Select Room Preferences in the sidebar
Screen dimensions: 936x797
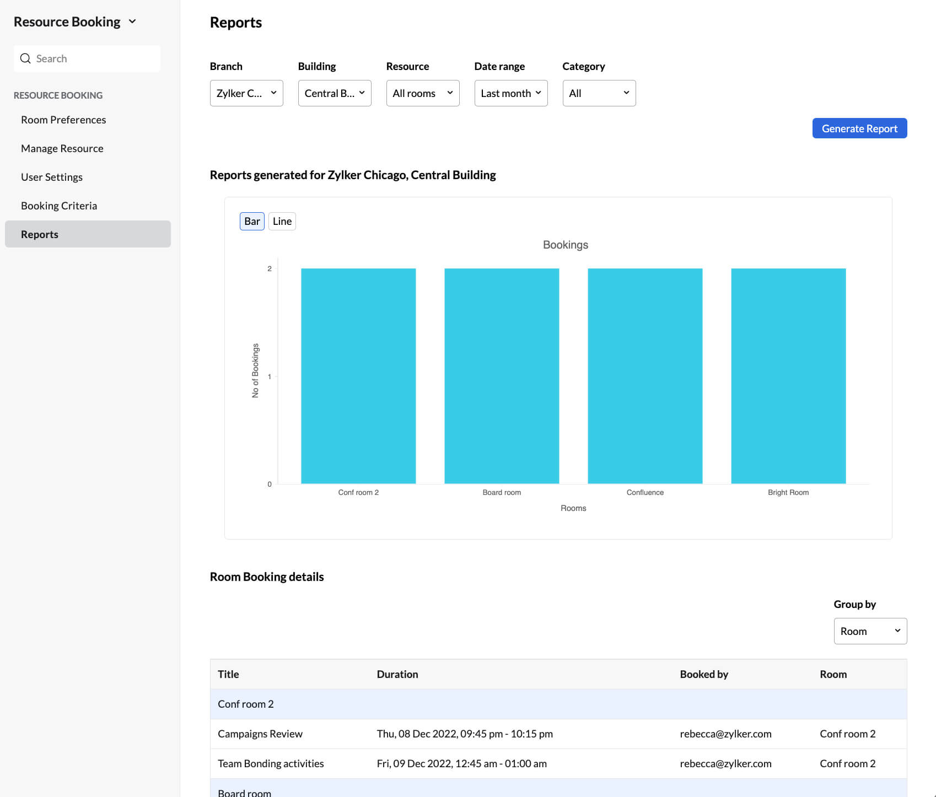pos(63,120)
